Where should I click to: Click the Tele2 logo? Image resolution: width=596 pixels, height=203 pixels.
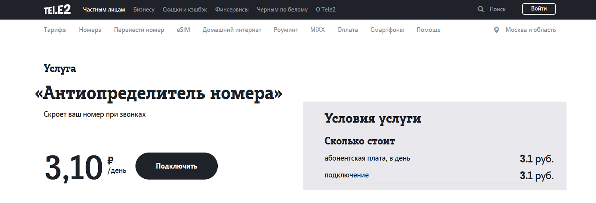57,10
